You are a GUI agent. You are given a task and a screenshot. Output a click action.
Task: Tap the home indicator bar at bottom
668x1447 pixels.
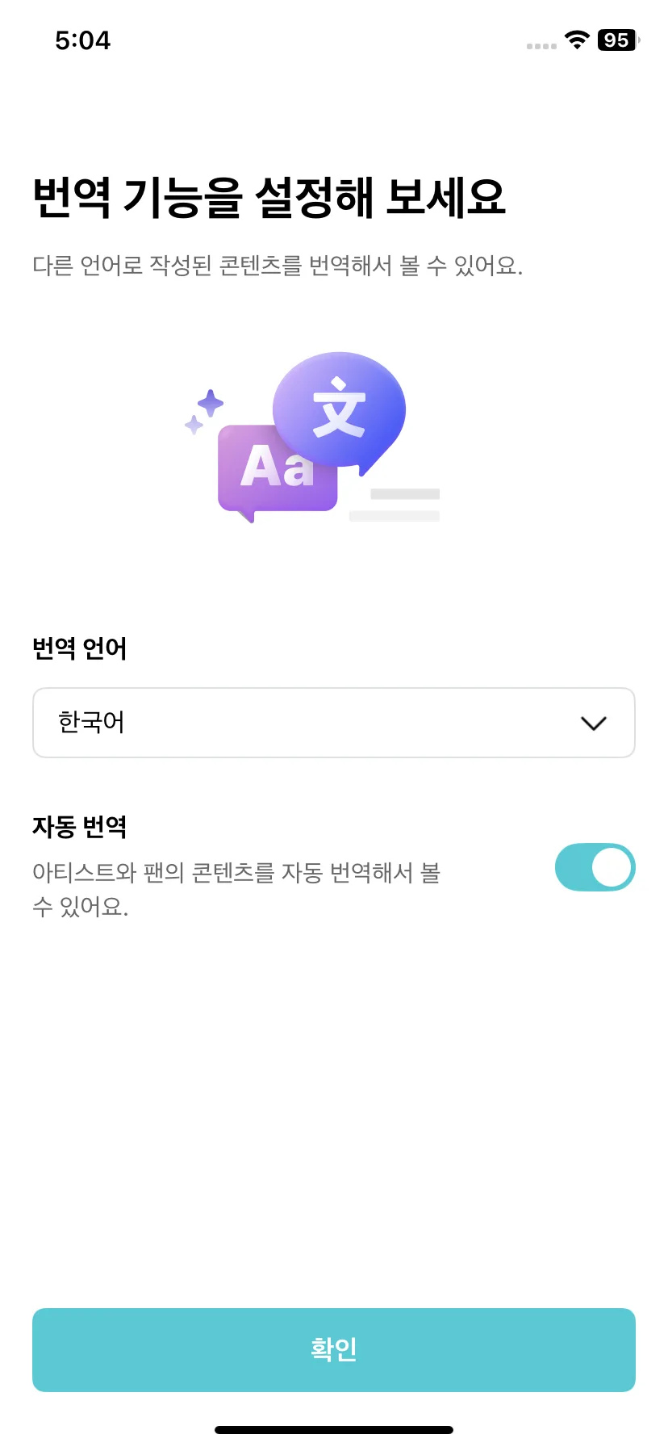(x=334, y=1430)
